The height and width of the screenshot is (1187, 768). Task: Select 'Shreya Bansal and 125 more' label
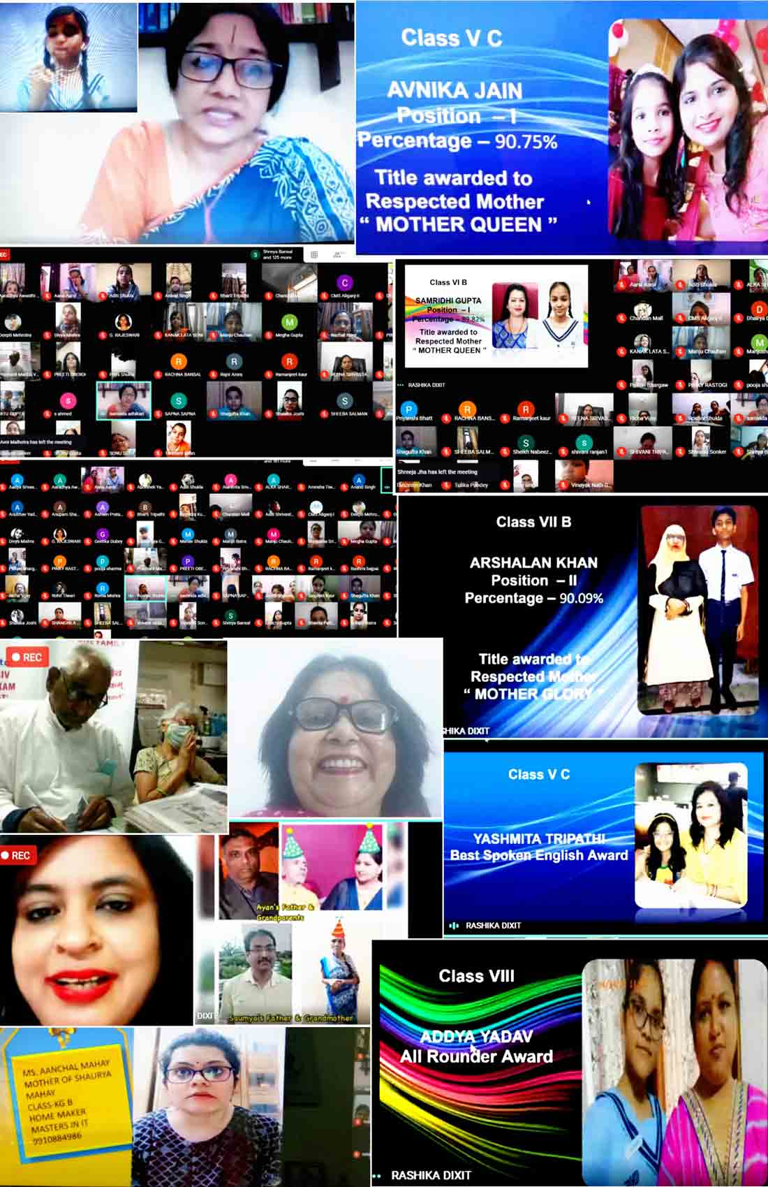(x=277, y=254)
